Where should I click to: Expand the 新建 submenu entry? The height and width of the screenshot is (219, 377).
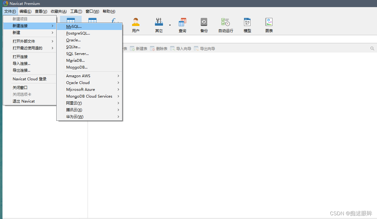pos(30,33)
